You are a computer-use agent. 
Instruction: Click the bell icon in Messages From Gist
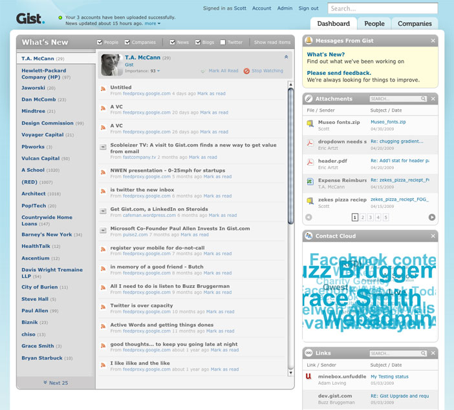(x=309, y=41)
